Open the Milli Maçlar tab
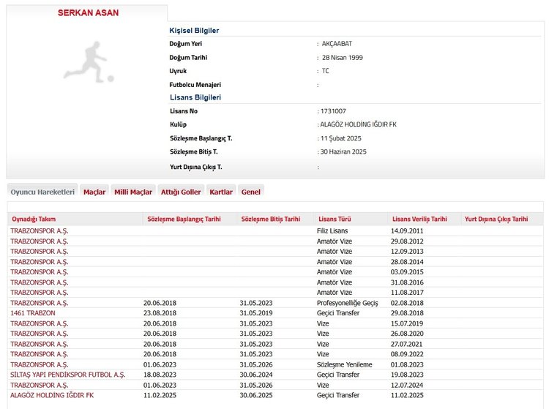This screenshot has height=409, width=549. [133, 192]
